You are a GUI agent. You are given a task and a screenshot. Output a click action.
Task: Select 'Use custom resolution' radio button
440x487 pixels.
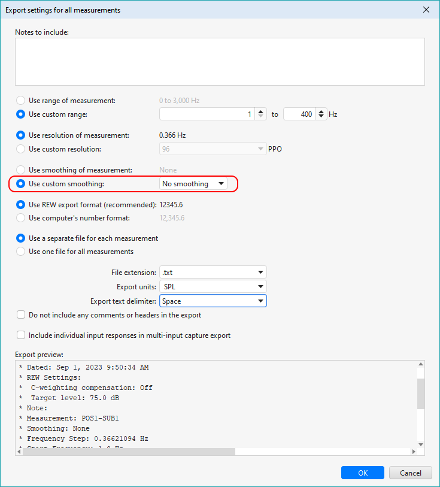20,149
